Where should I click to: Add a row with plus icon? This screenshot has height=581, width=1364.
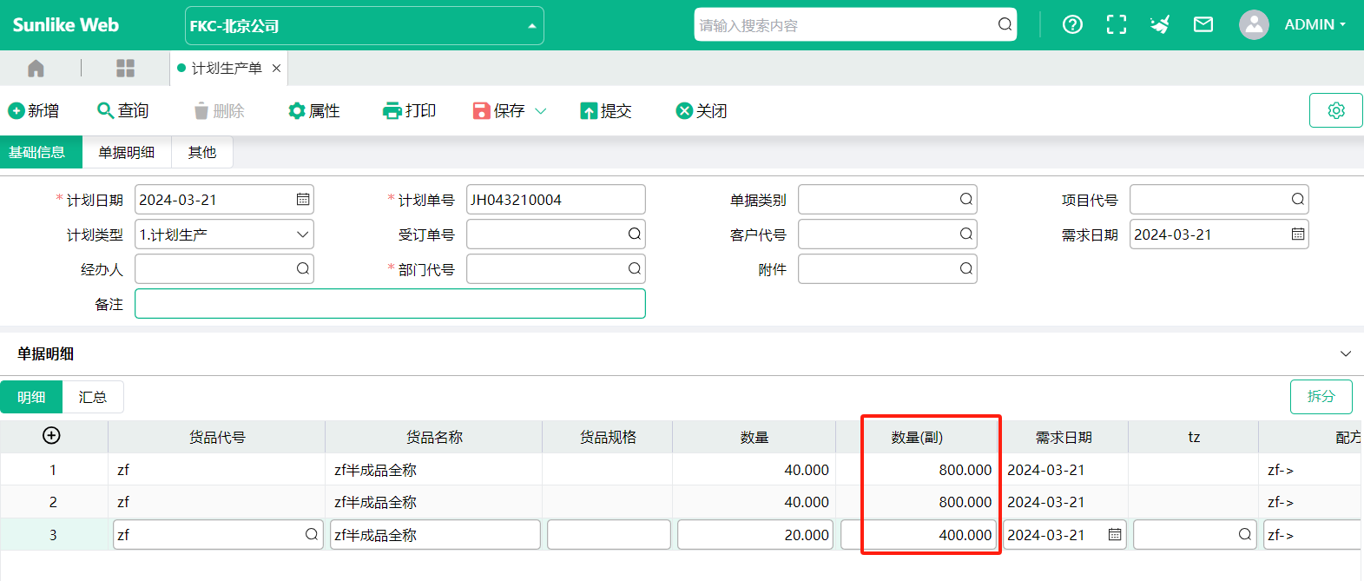pos(51,436)
